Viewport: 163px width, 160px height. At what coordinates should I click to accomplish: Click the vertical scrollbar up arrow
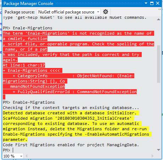point(158,19)
